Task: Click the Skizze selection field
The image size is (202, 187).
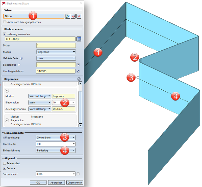Action: 34,16
